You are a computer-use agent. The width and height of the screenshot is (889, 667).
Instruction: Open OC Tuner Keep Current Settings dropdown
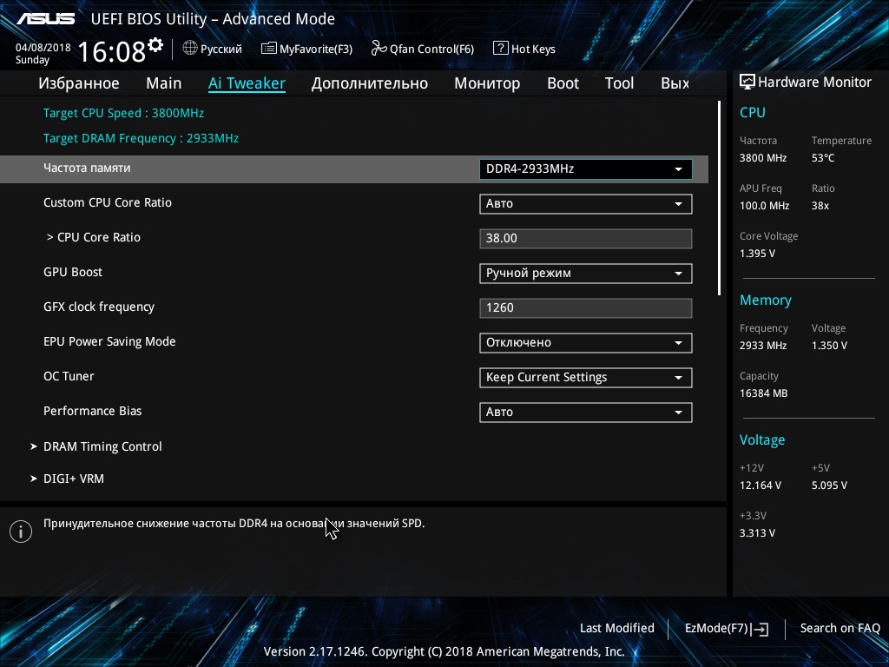[586, 377]
